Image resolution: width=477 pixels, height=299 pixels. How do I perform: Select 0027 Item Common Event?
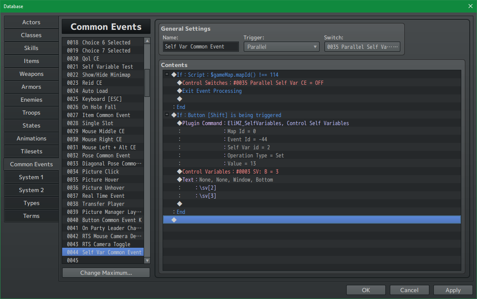click(103, 115)
